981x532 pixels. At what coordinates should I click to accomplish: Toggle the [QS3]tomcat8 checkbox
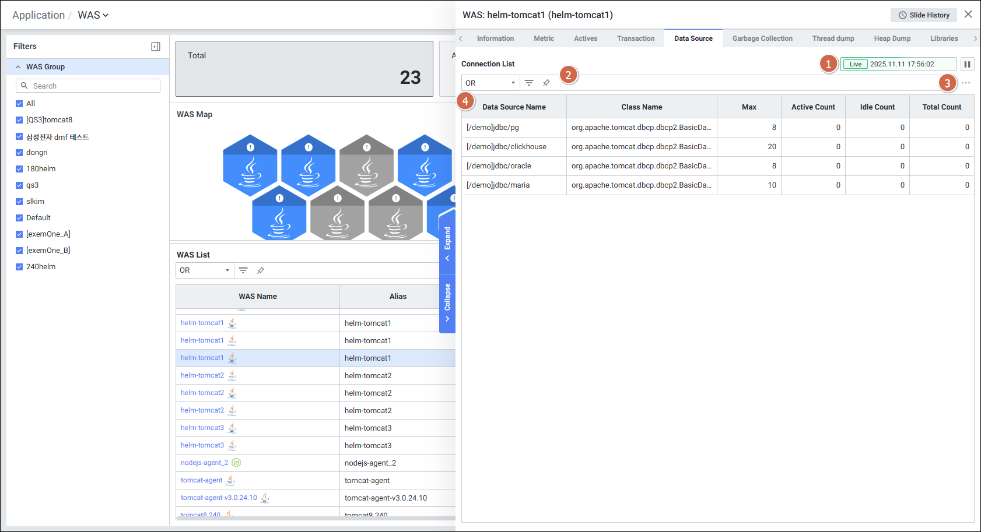point(19,120)
